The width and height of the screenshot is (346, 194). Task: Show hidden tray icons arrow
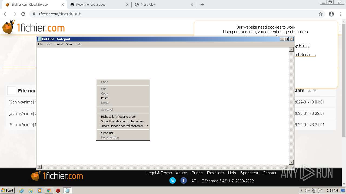pyautogui.click(x=301, y=190)
